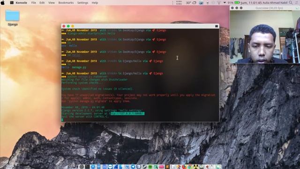Open the Edit menu
300x169 pixels.
click(x=42, y=3)
